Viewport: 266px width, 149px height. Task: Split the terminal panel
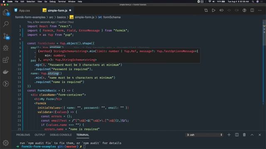coord(237,135)
